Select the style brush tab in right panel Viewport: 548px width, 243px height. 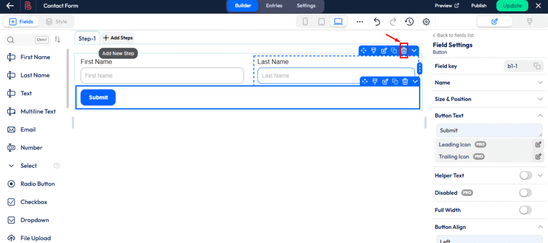pos(529,21)
